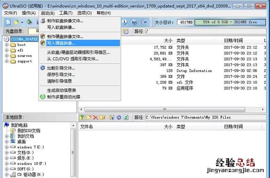Expand the windows 7 (C:) drive node
This screenshot has width=270, height=178.
click(7, 147)
